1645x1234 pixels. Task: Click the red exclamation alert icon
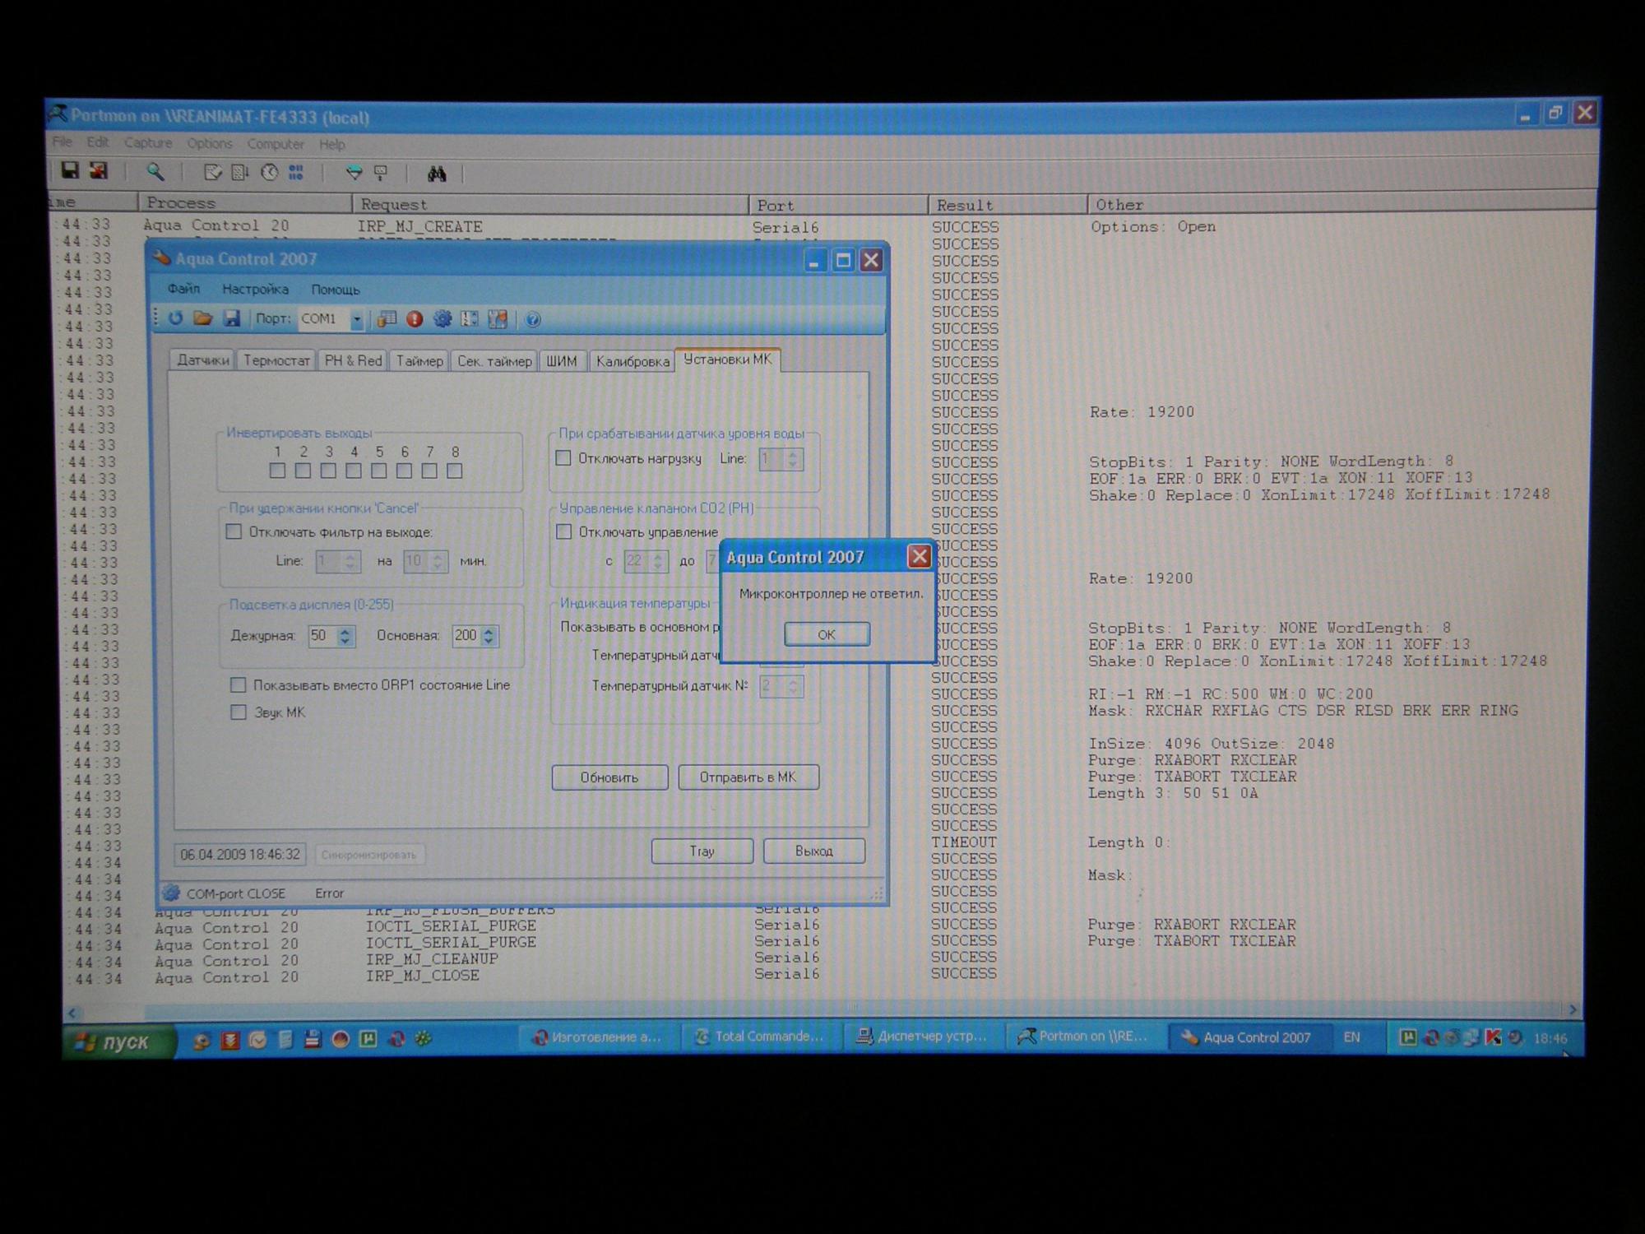point(415,319)
